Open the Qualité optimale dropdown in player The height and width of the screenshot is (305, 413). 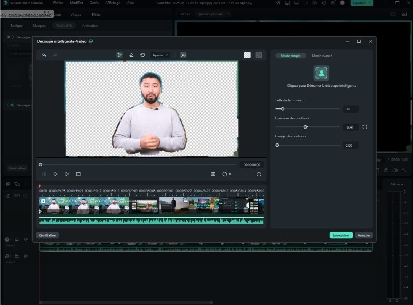213,14
